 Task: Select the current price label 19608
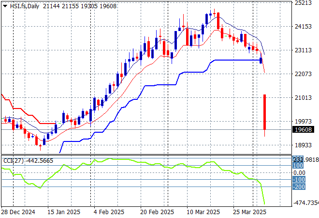coord(303,129)
